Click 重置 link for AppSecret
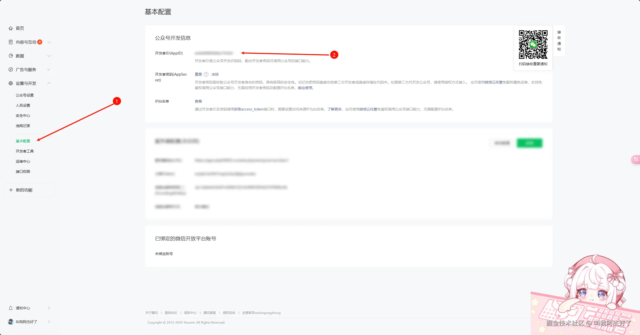The image size is (640, 335). coord(198,74)
